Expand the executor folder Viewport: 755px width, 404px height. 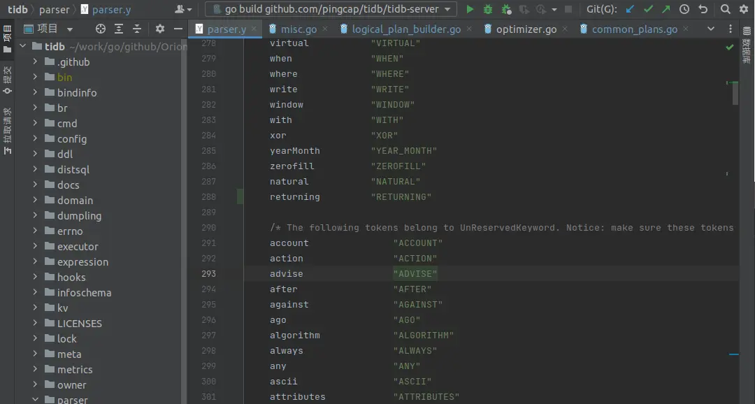click(x=36, y=247)
